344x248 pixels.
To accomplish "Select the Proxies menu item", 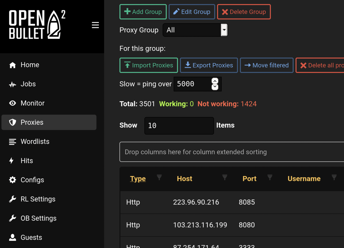I will pos(49,122).
